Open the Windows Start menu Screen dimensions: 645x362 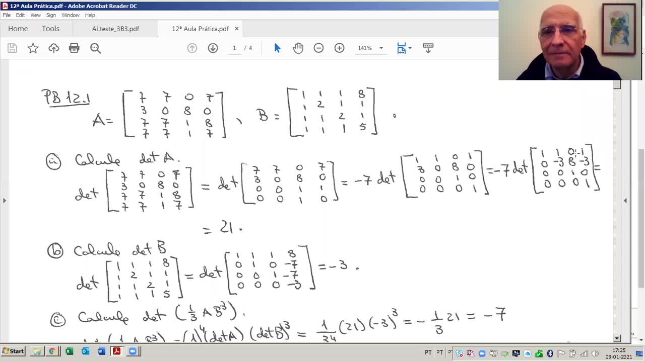pyautogui.click(x=14, y=351)
